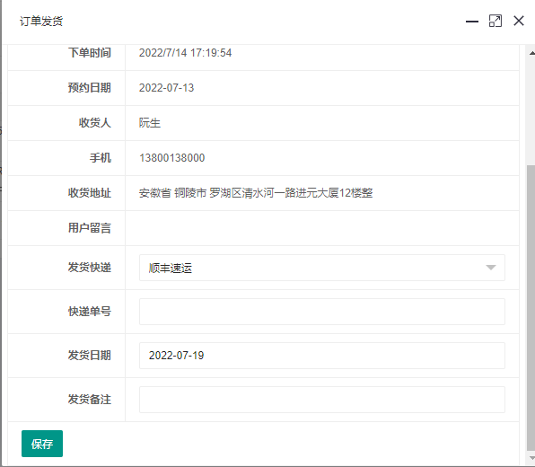Click the 收货地址 address text
Image resolution: width=535 pixels, height=467 pixels.
pos(256,193)
